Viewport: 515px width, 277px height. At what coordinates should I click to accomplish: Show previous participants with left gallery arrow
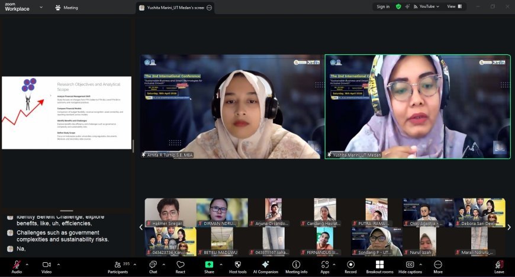tap(141, 227)
